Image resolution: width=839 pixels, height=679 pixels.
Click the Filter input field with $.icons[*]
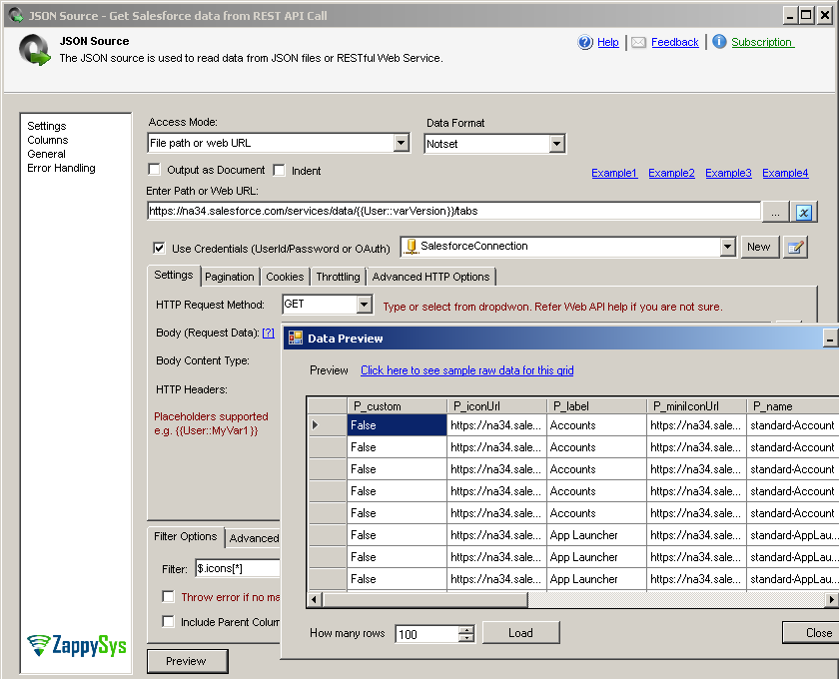tap(238, 568)
